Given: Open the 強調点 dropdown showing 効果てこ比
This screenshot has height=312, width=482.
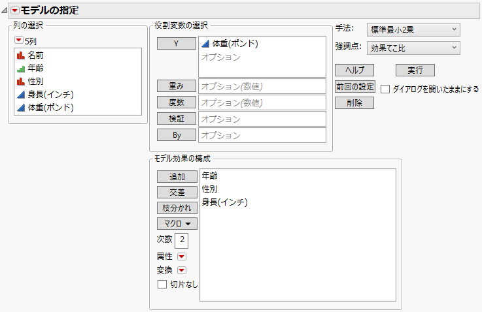Looking at the screenshot, I should [x=413, y=48].
